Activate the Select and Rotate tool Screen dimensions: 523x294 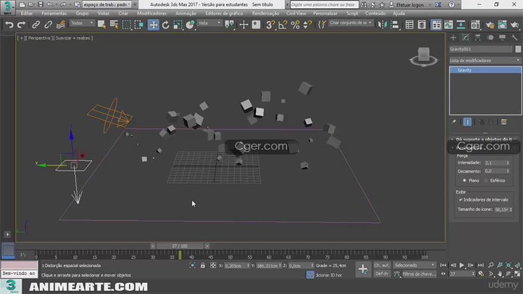165,25
